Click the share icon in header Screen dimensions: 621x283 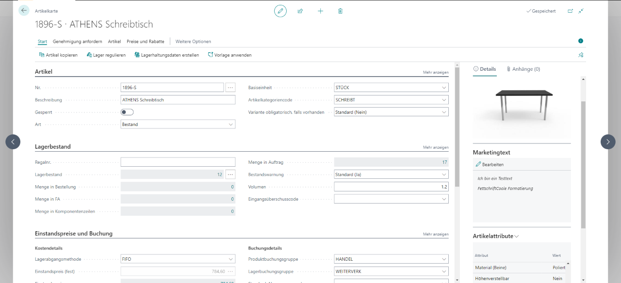(x=300, y=11)
